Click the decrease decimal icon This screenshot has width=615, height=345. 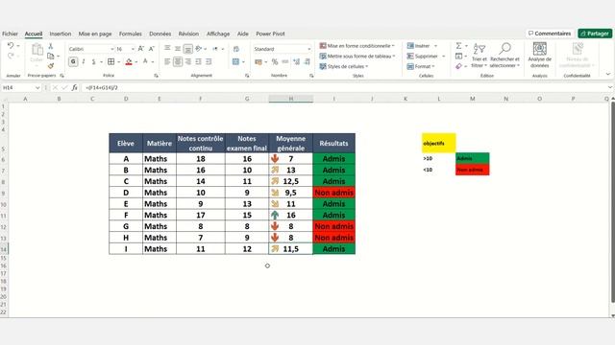(x=307, y=61)
